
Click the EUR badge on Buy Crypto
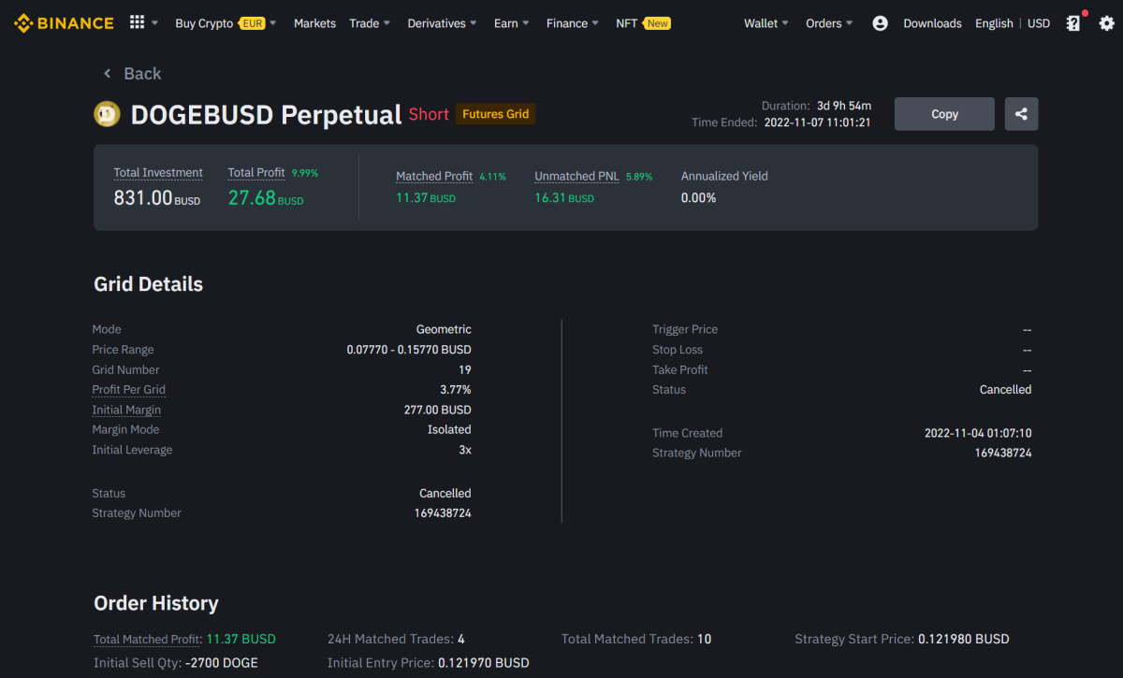(x=253, y=23)
